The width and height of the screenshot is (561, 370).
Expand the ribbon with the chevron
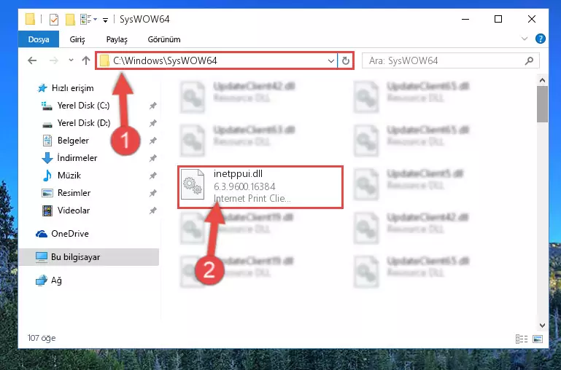(525, 39)
